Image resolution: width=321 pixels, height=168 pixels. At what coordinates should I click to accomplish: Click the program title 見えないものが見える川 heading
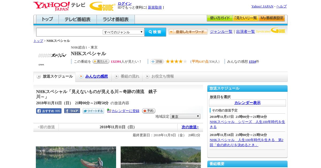click(97, 94)
